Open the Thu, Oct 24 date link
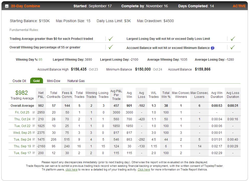 pos(22,119)
